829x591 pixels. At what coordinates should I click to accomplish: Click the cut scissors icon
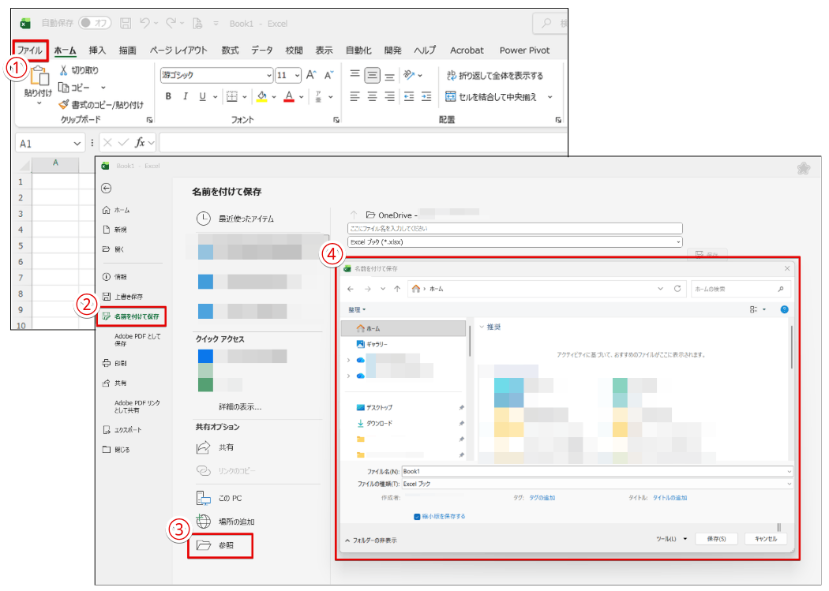coord(64,70)
